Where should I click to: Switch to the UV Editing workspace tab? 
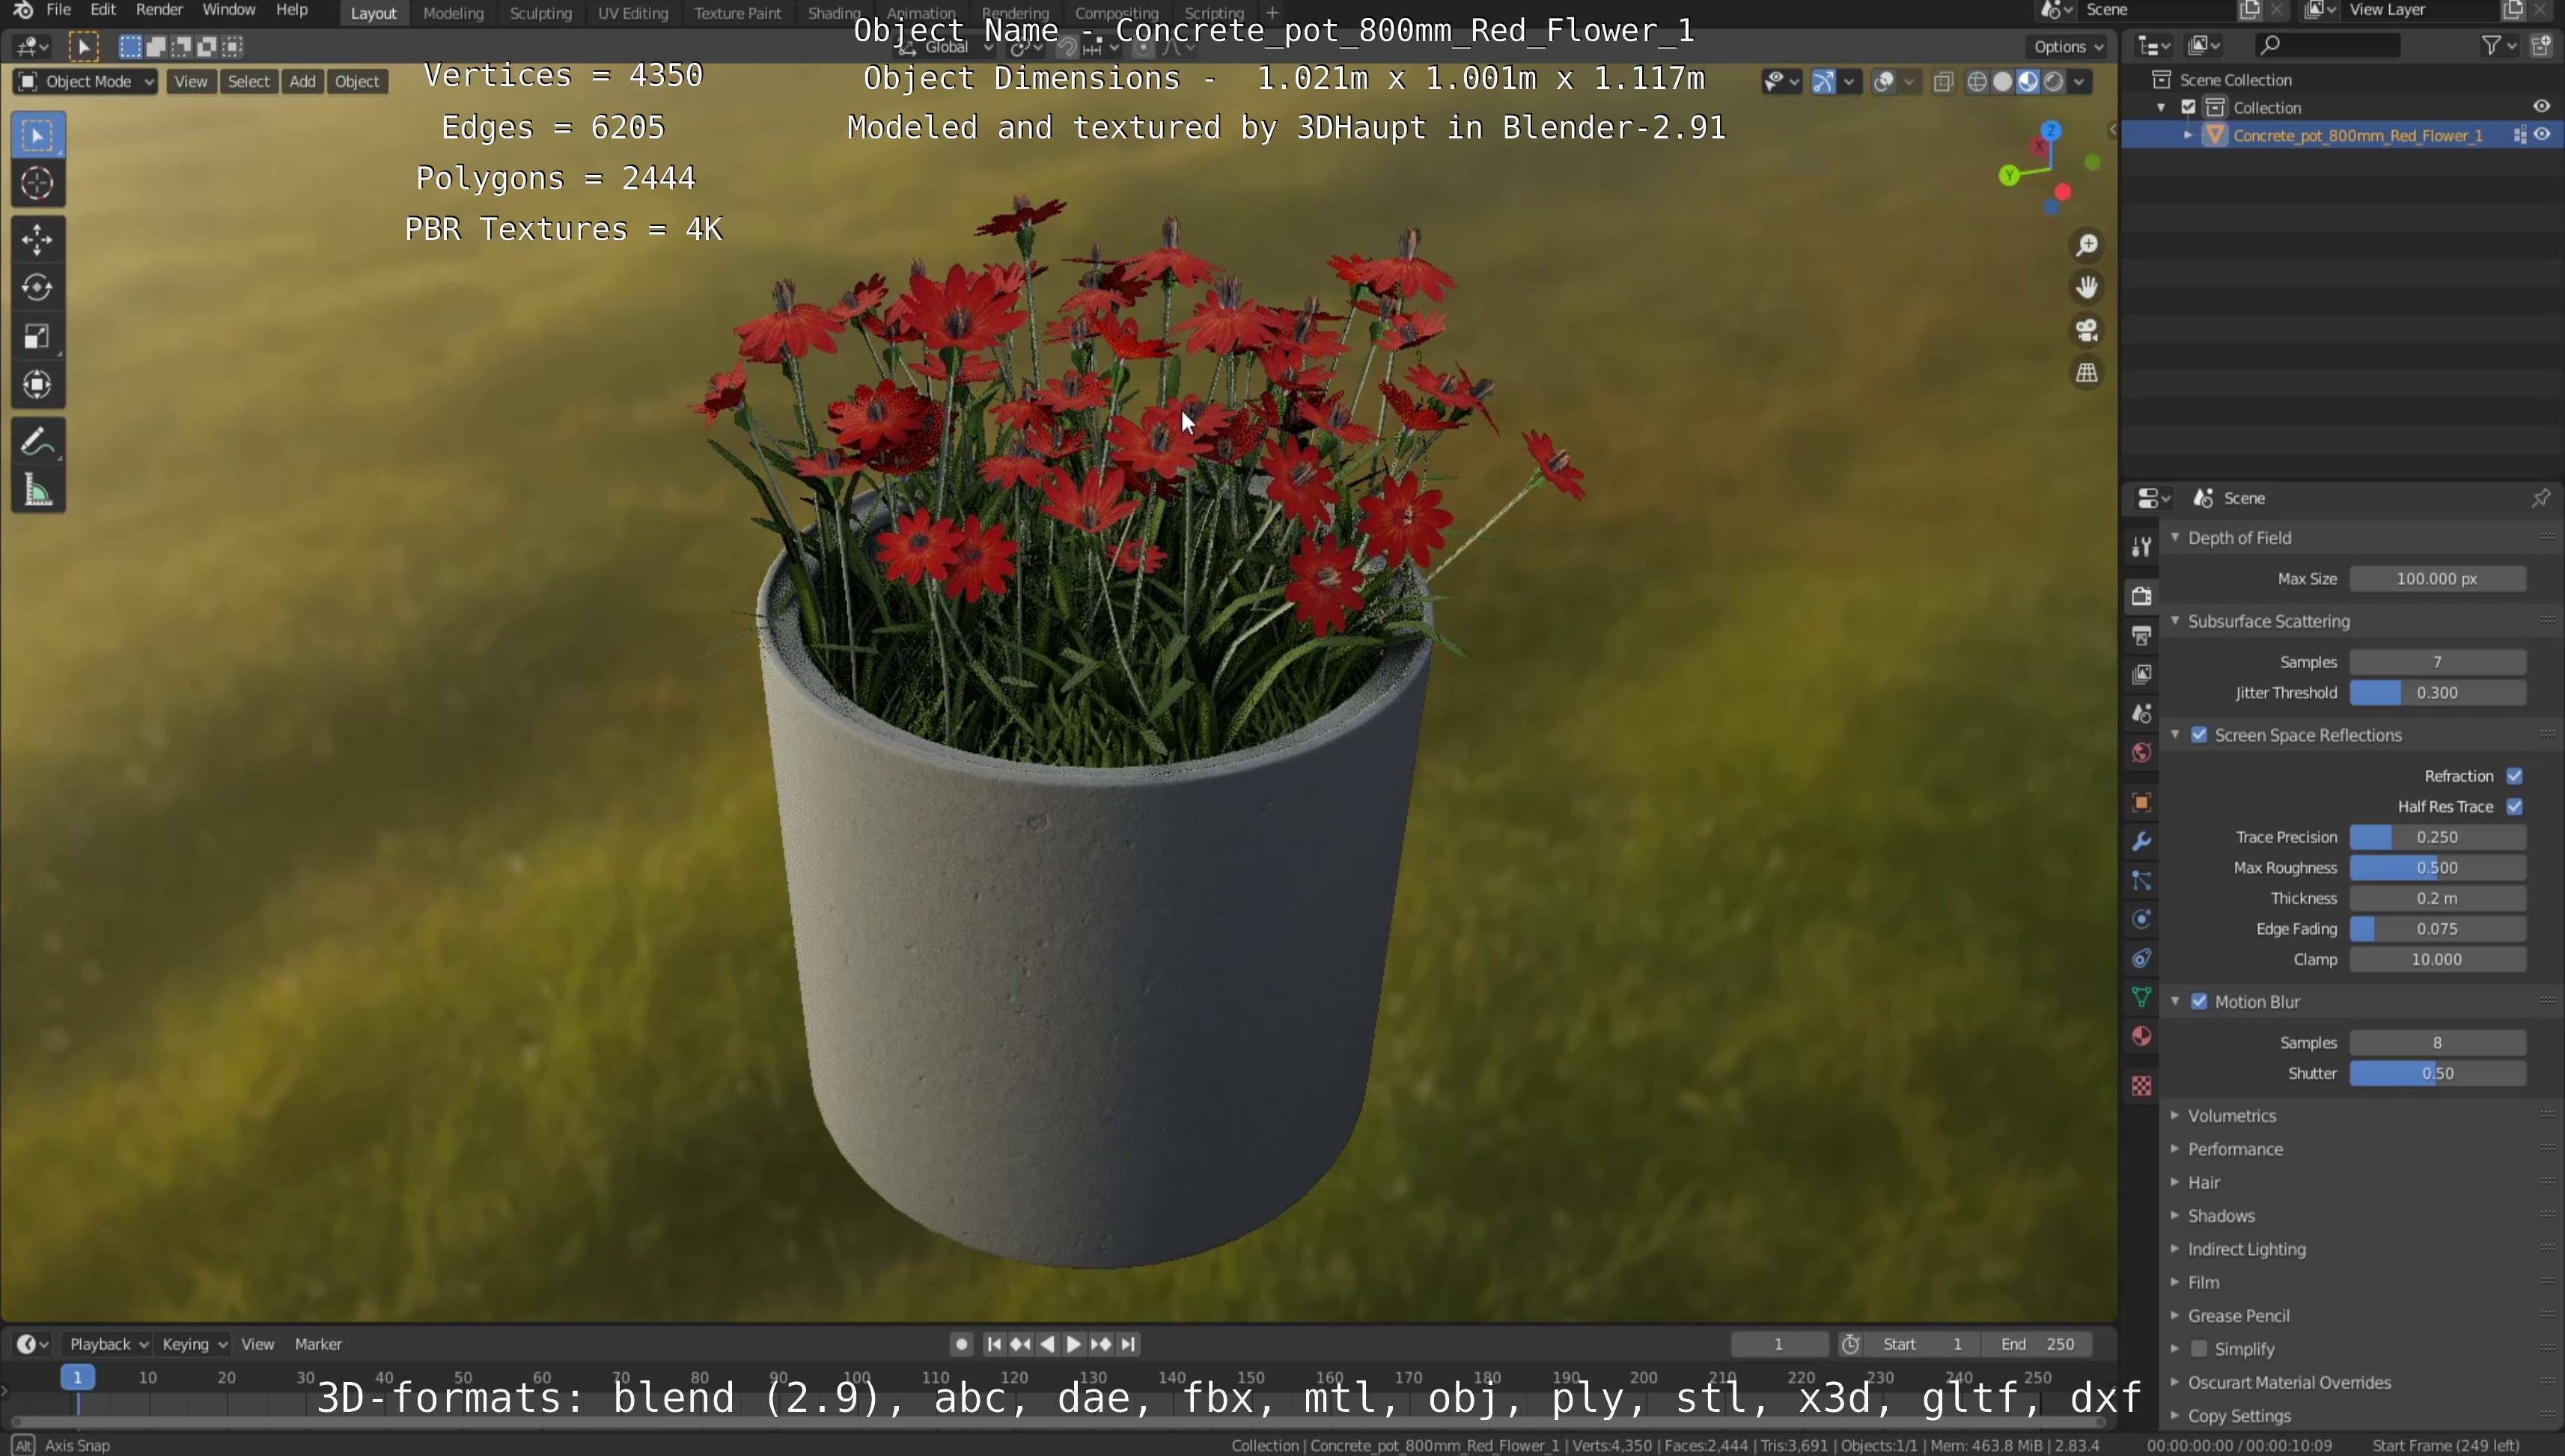pos(632,13)
